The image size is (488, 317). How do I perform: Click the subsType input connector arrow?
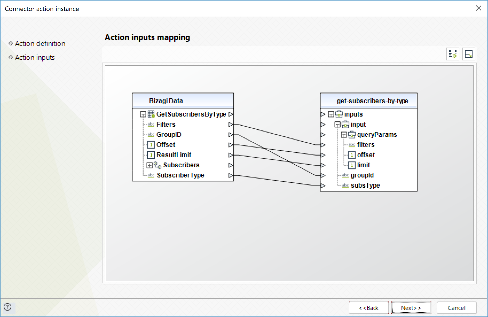pyautogui.click(x=323, y=185)
